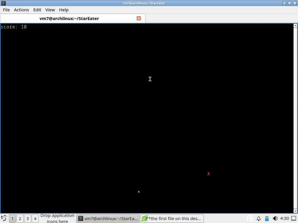Open the View menu
The image size is (298, 223).
(50, 10)
